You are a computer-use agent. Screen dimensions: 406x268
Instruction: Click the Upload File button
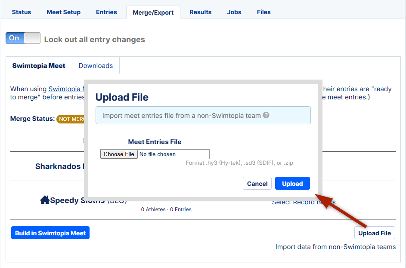[375, 233]
